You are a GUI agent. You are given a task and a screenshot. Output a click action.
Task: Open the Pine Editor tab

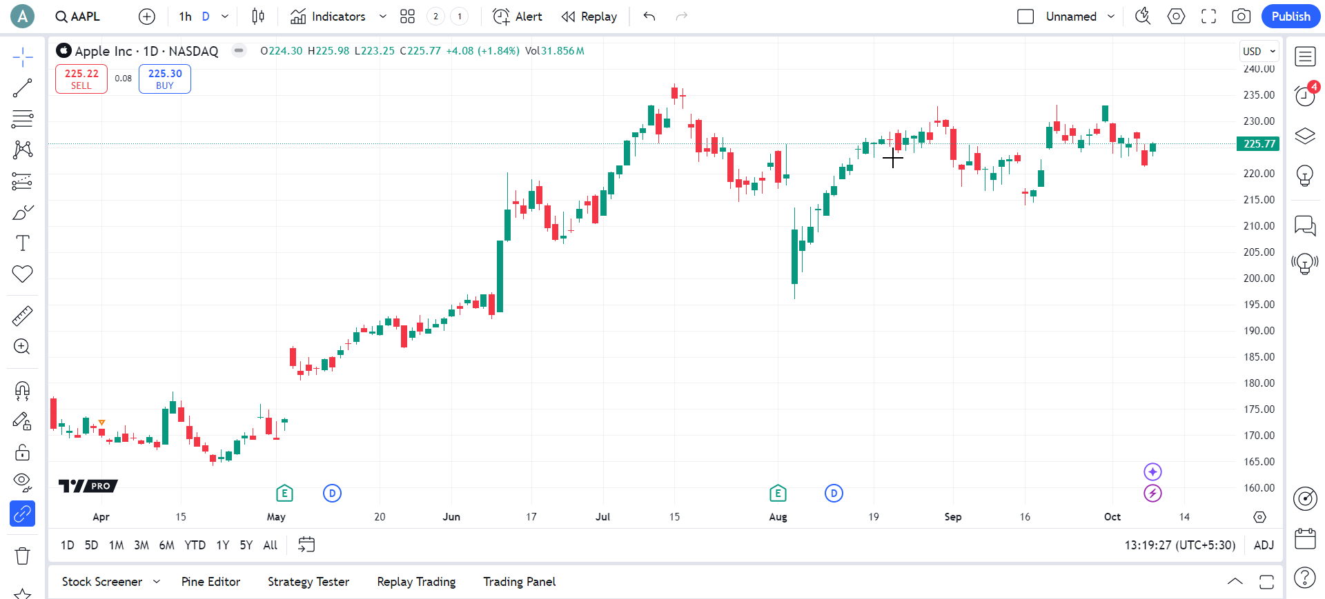point(210,582)
